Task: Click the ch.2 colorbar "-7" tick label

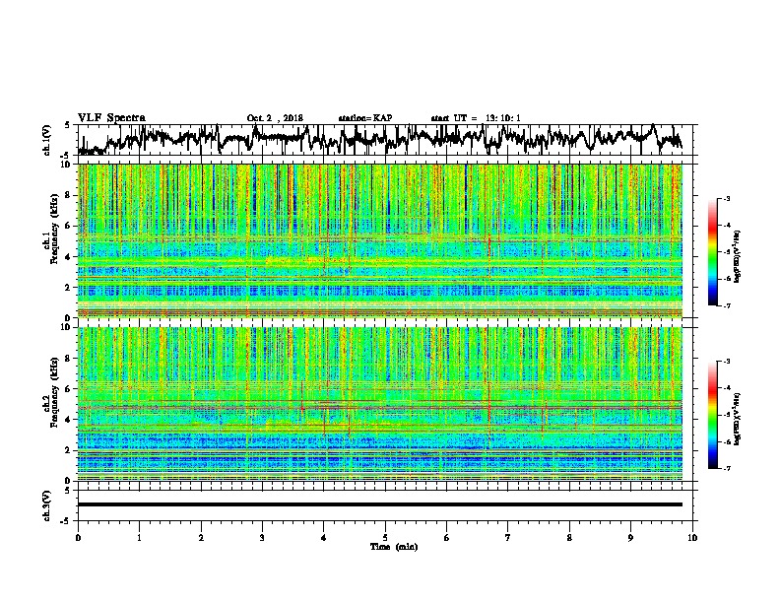Action: tap(726, 468)
